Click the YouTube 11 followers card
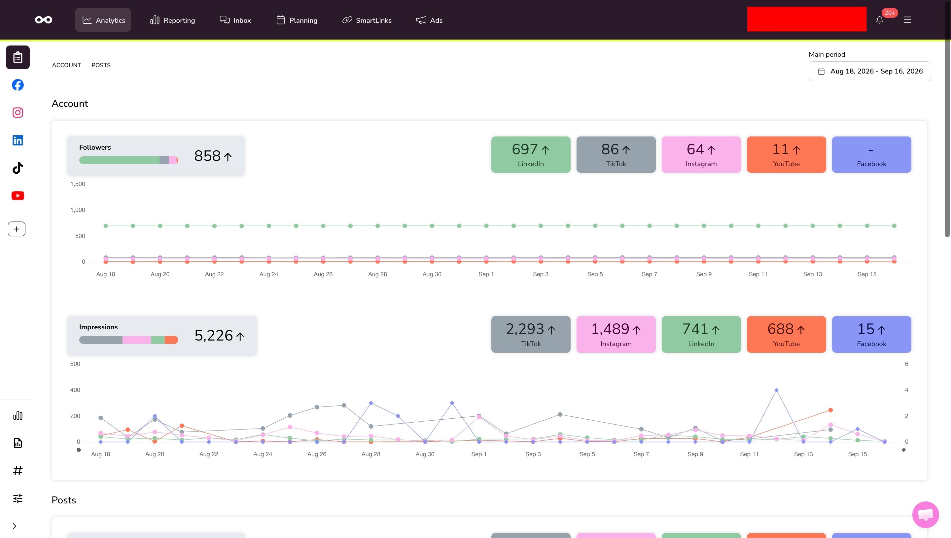This screenshot has height=538, width=951. click(786, 155)
